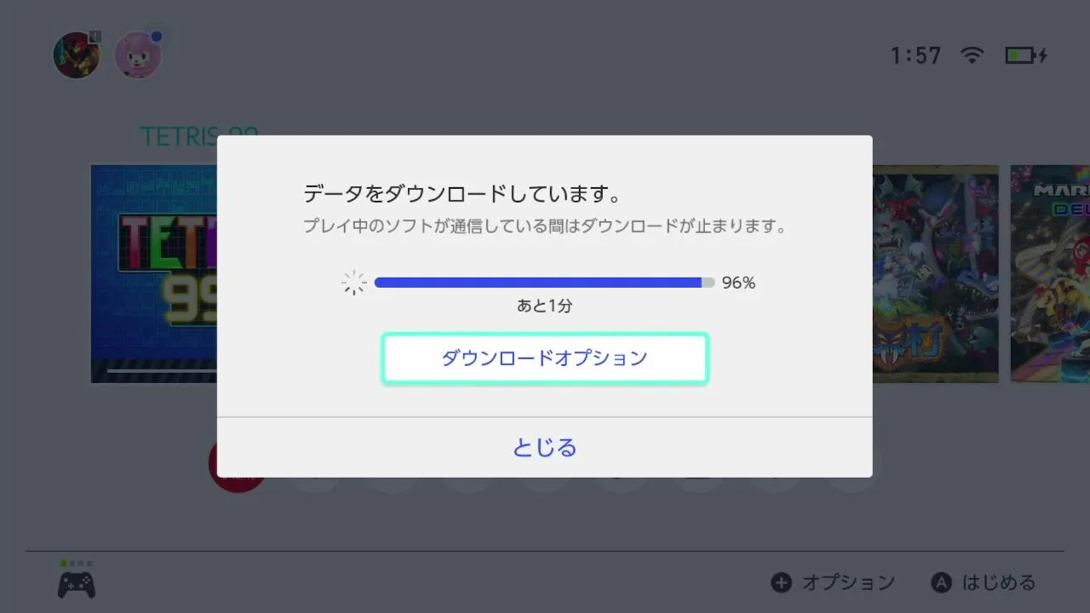Click the 1:57 clock display
Image resolution: width=1090 pixels, height=613 pixels.
(x=915, y=55)
